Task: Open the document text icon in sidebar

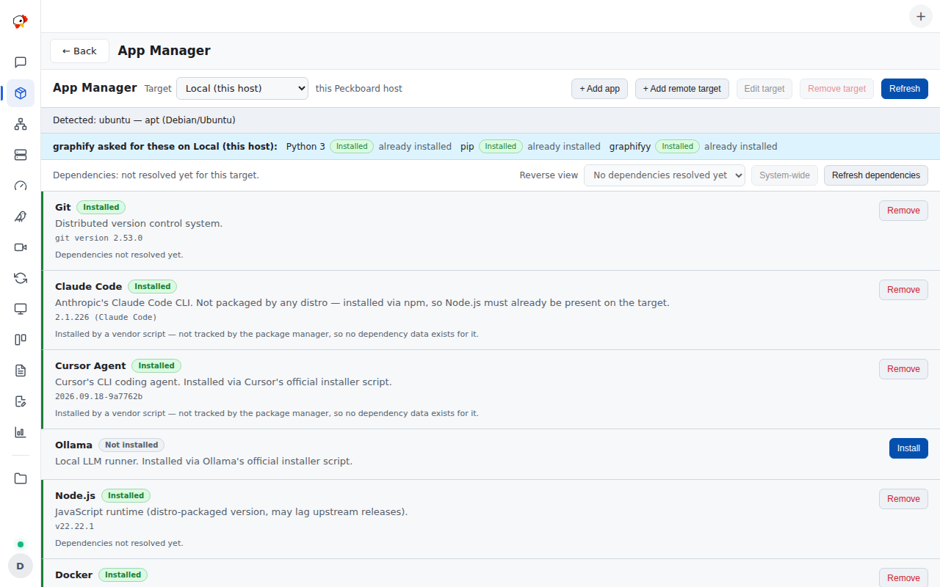Action: tap(21, 371)
